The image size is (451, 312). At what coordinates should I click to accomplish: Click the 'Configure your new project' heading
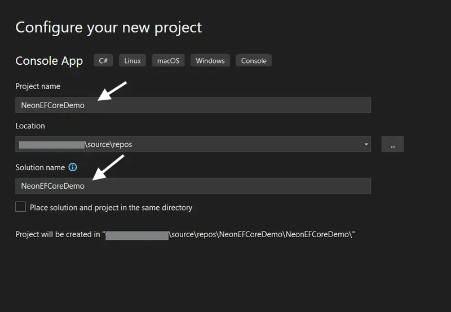(109, 28)
